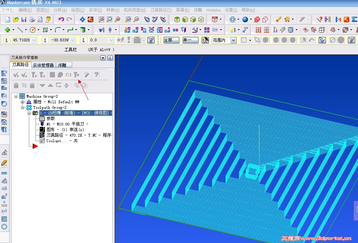The image size is (358, 243).
Task: Click the Z coordinate label button
Action: pyautogui.click(x=83, y=40)
